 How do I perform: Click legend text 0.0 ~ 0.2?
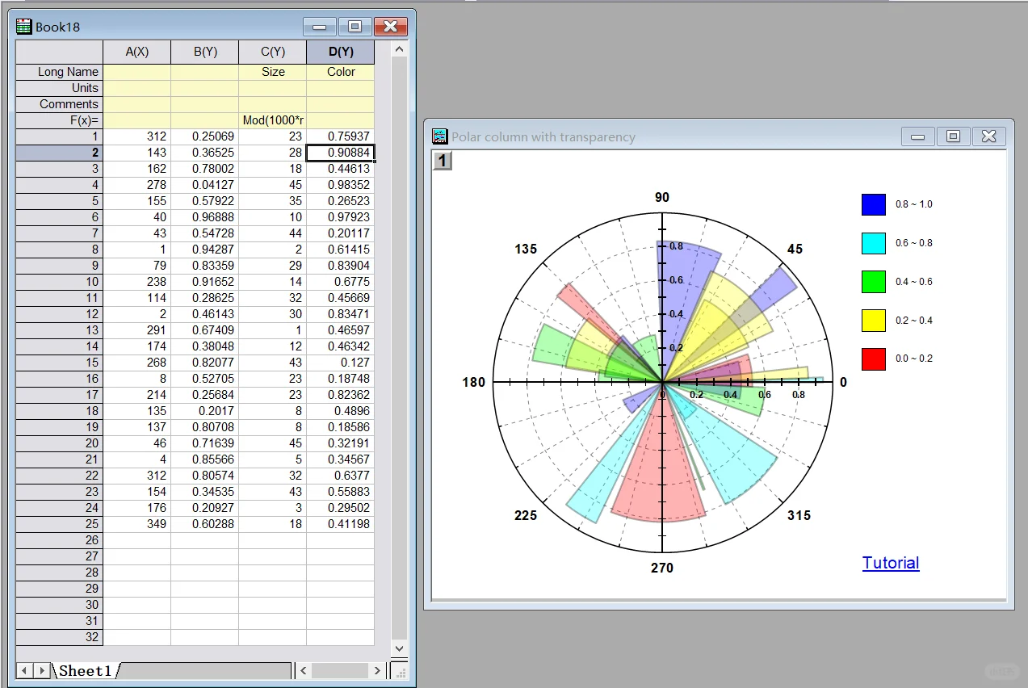pos(914,359)
